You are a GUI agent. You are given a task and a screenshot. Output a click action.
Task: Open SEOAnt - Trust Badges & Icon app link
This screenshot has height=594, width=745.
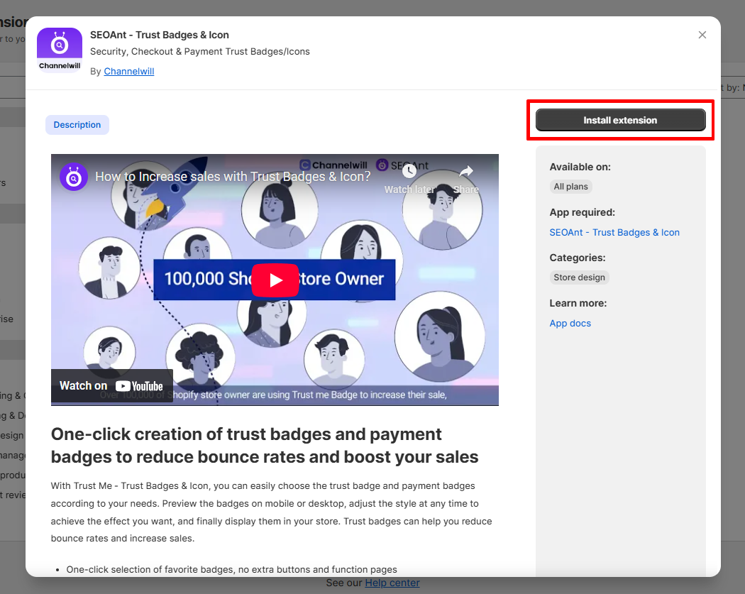(614, 232)
